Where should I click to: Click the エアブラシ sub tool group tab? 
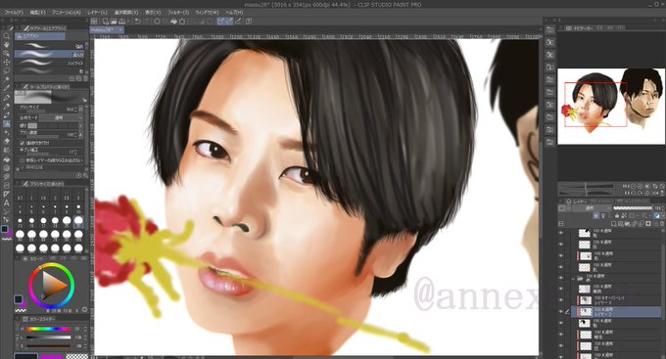(40, 36)
